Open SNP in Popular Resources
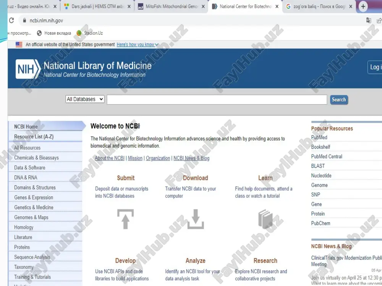382x286 pixels. pos(316,194)
